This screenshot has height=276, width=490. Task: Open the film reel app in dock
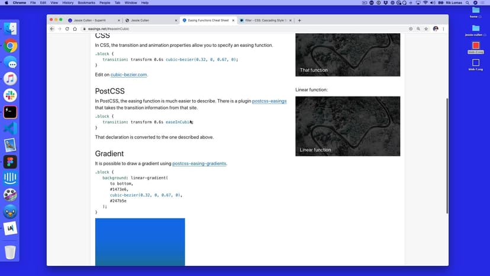(10, 195)
